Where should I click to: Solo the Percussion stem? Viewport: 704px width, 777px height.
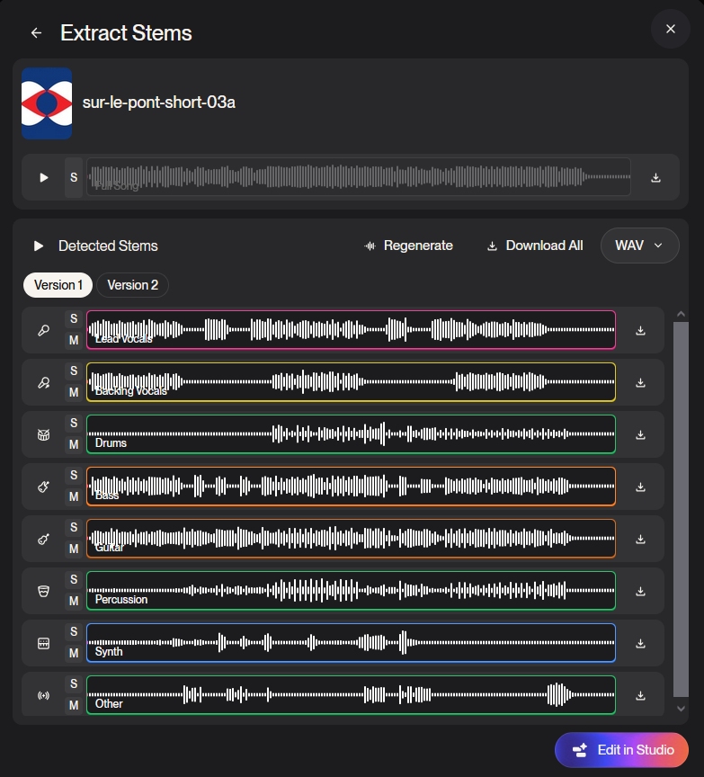tap(74, 579)
